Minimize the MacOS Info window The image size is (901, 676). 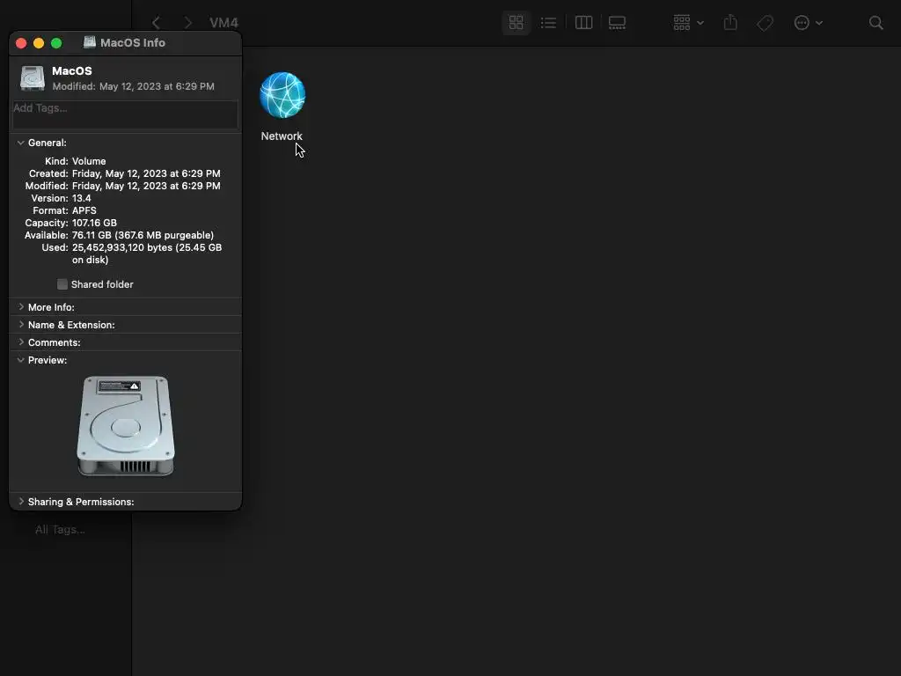[39, 43]
